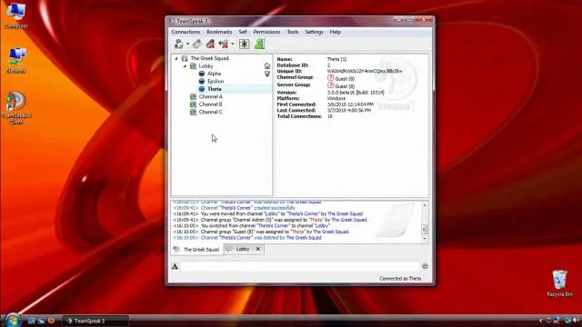Click the Unique ID value text
This screenshot has height=327, width=582.
365,71
